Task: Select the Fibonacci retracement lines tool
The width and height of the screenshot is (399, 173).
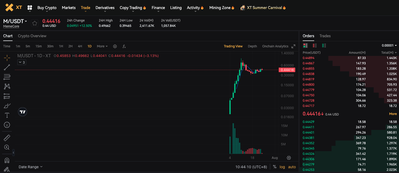Action: 7,77
